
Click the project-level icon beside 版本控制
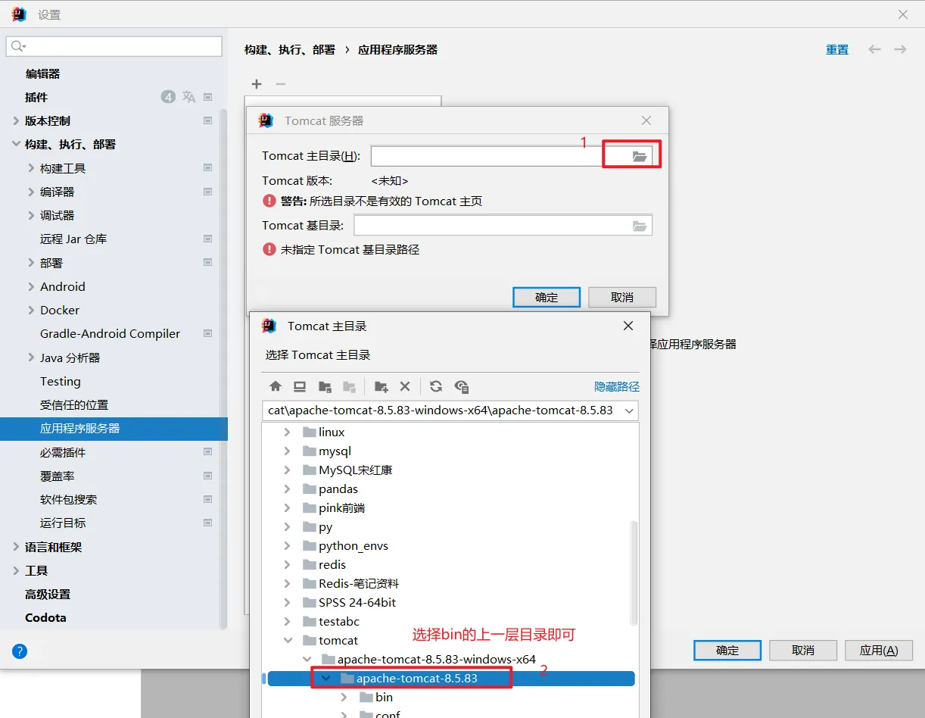[208, 120]
